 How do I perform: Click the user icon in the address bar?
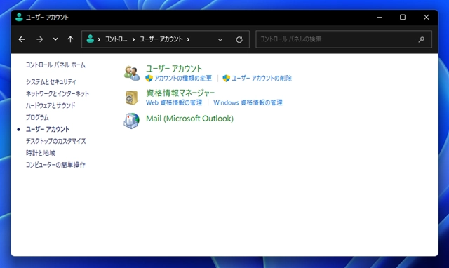tap(91, 39)
